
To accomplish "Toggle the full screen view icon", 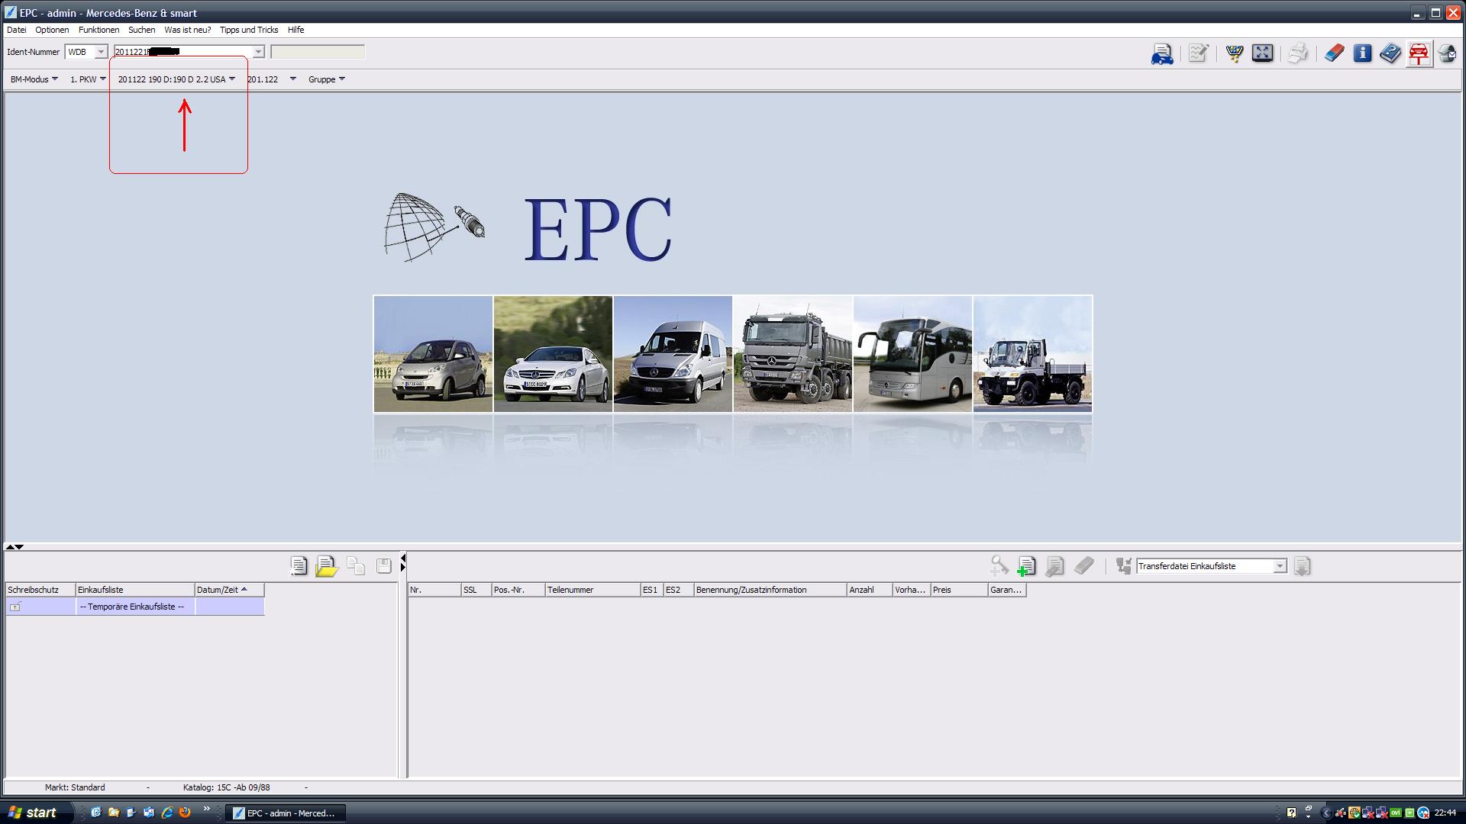I will (x=1263, y=53).
